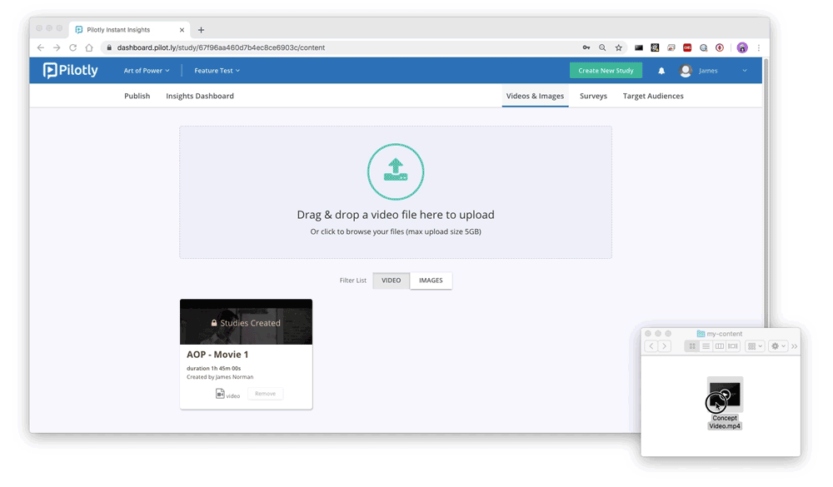The image size is (833, 487).
Task: Open the purple Chrome profile avatar
Action: 742,47
